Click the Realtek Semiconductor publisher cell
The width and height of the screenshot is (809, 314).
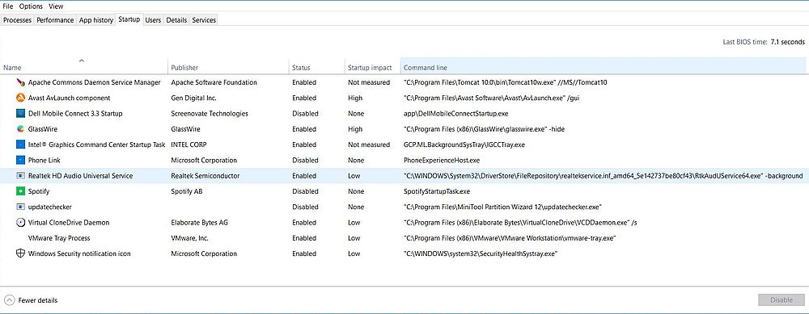click(205, 175)
